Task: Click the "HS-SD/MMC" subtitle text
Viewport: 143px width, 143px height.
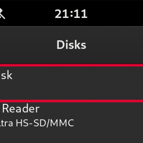Action: (45, 123)
